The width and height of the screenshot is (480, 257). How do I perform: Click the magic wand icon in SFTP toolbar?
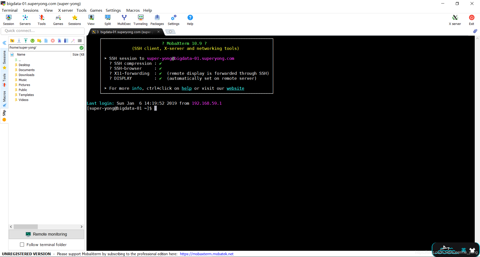tap(73, 41)
